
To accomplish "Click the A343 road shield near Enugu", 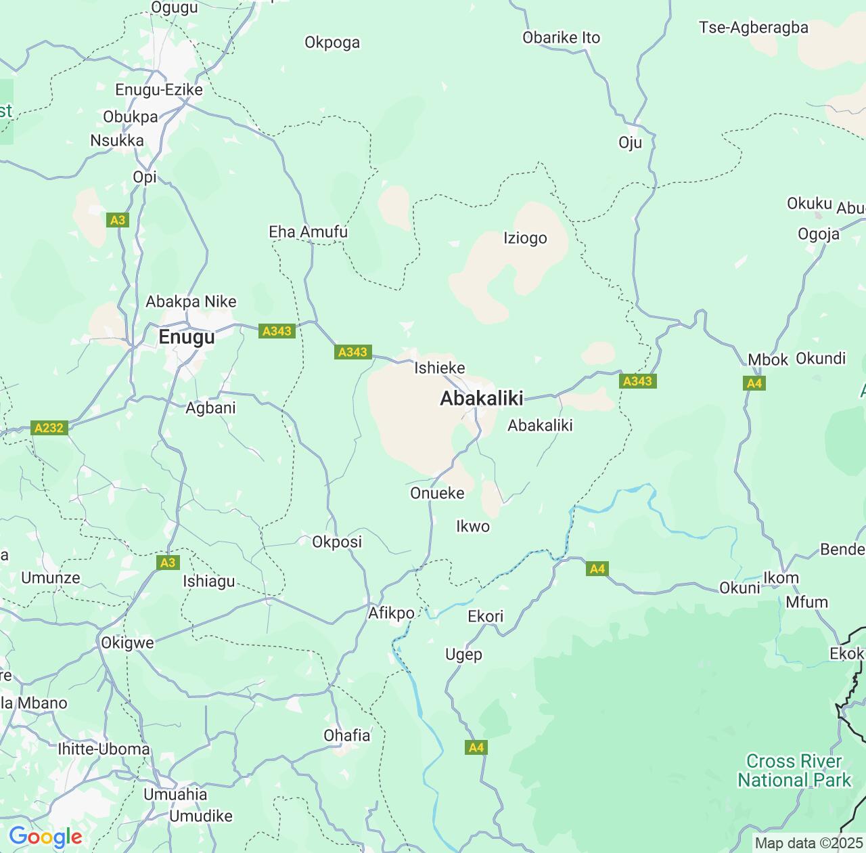I will coord(277,331).
